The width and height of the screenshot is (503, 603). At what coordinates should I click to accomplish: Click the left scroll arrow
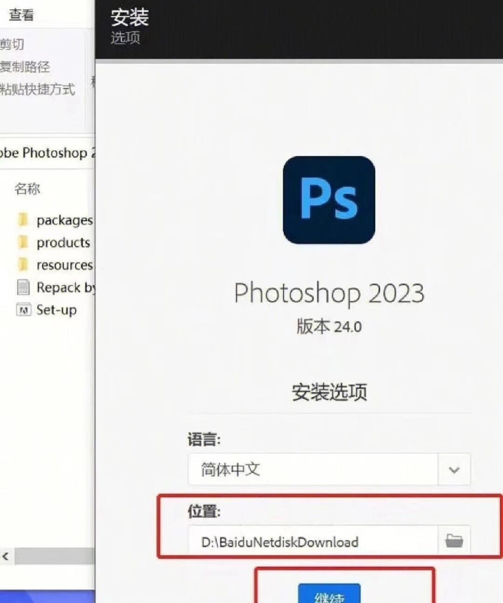[6, 556]
